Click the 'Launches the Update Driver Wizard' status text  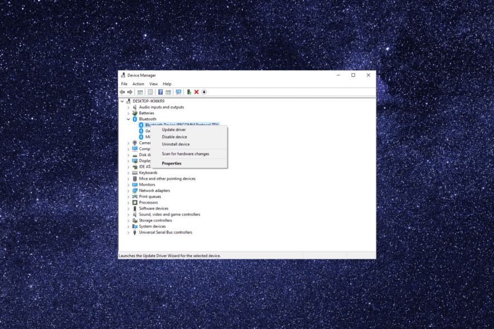point(169,255)
